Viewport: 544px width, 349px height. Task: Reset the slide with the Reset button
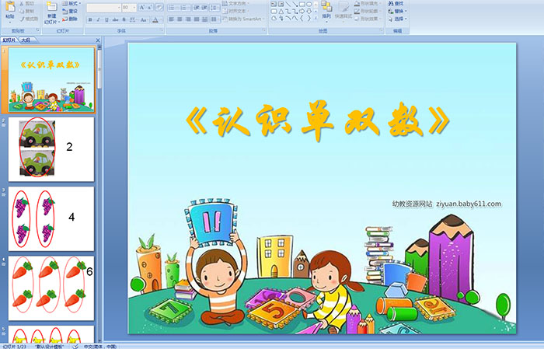point(71,11)
